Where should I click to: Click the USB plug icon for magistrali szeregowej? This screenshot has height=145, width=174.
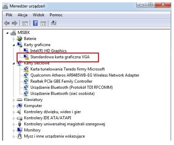20,124
